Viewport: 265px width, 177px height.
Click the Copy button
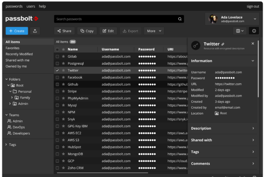point(87,31)
